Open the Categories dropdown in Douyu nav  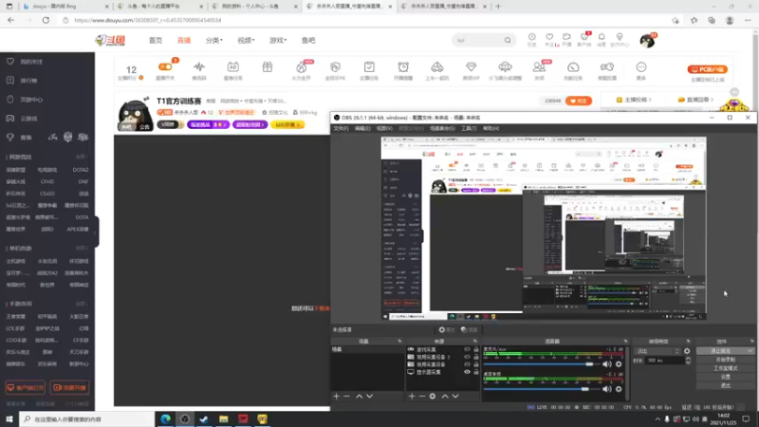pyautogui.click(x=213, y=40)
